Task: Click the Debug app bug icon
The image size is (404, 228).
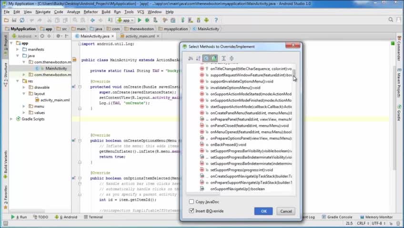Action: click(x=147, y=20)
